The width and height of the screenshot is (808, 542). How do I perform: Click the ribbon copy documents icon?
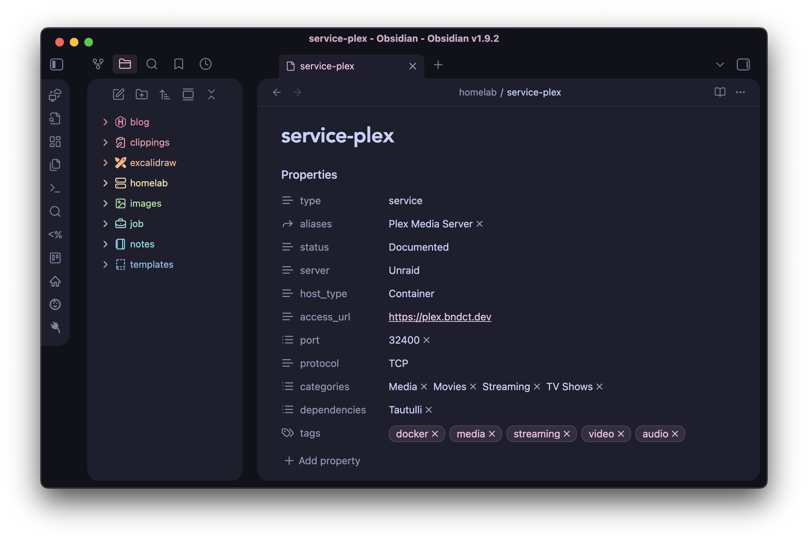pos(55,165)
